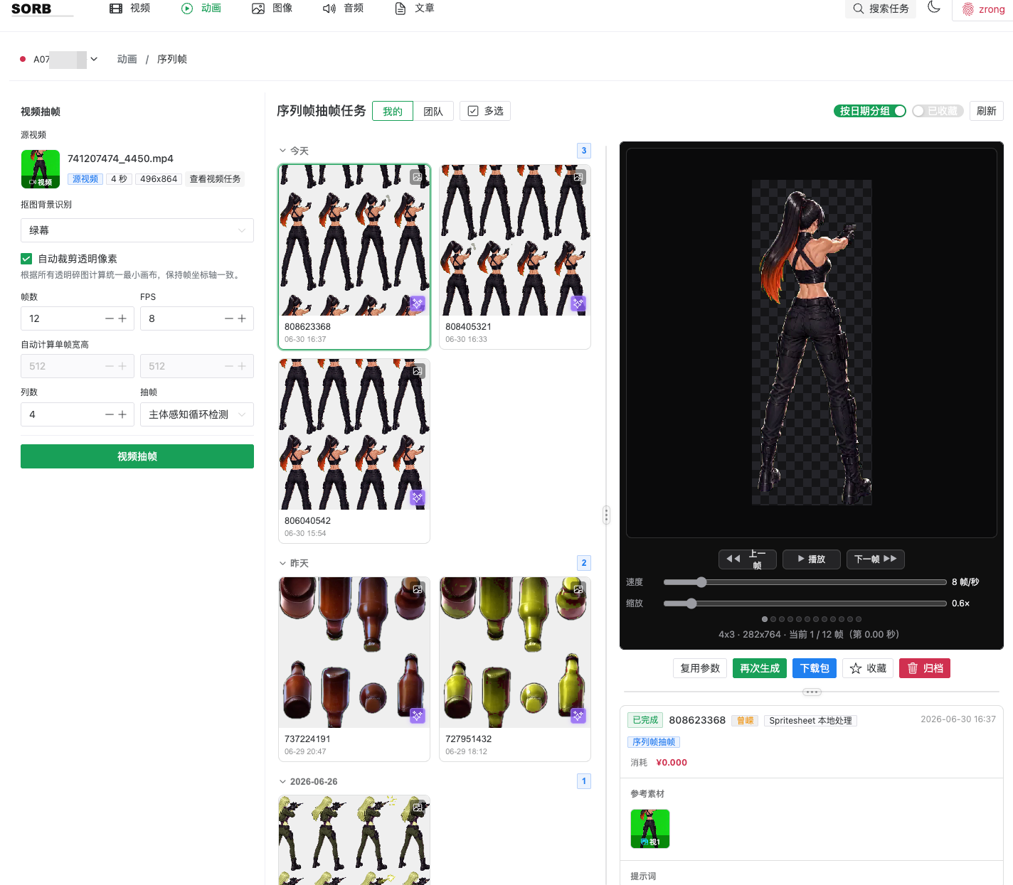The image size is (1013, 885).
Task: Click 上一帧 previous frame button
Action: (x=748, y=559)
